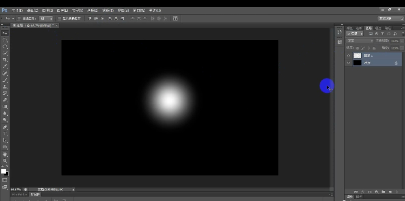Select the Horizontal Type tool
The height and width of the screenshot is (201, 405).
pos(5,134)
